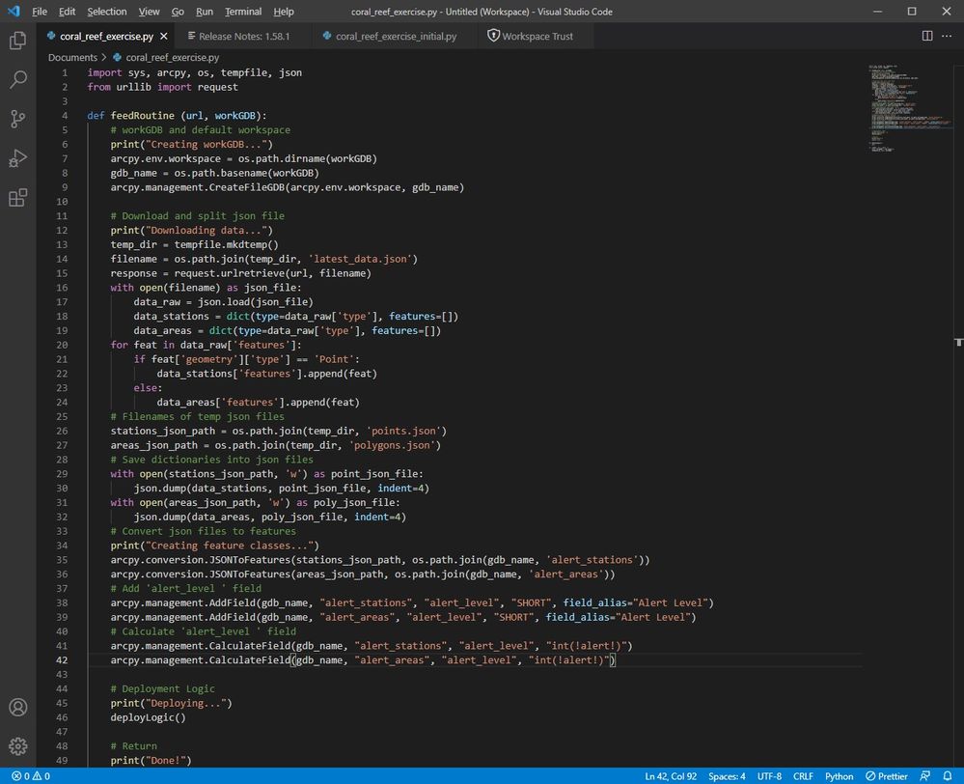Screen dimensions: 964x784
Task: Change the Python language mode
Action: coord(839,776)
